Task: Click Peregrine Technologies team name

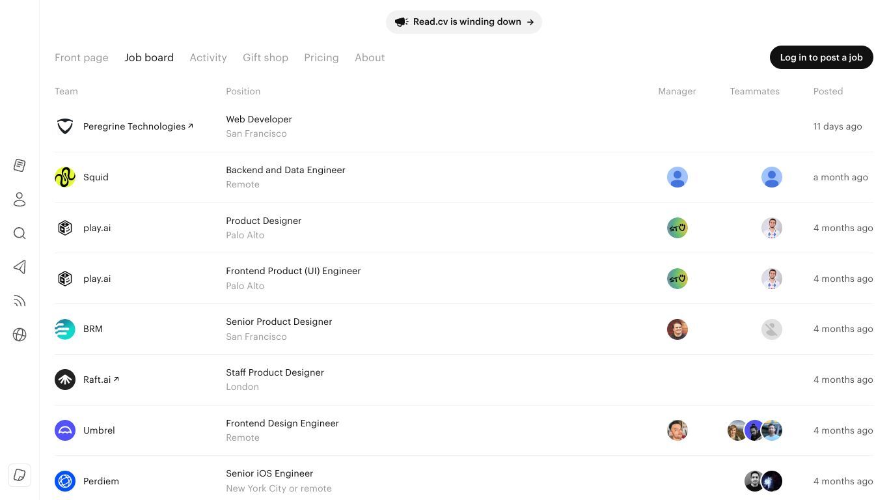Action: click(x=134, y=126)
